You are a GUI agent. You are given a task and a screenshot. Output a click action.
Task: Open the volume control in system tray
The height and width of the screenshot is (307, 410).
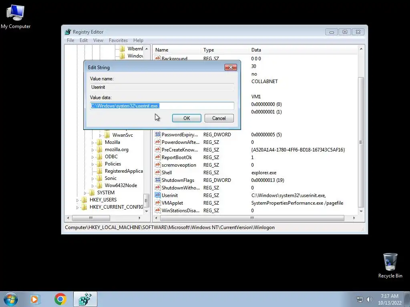pos(369,299)
